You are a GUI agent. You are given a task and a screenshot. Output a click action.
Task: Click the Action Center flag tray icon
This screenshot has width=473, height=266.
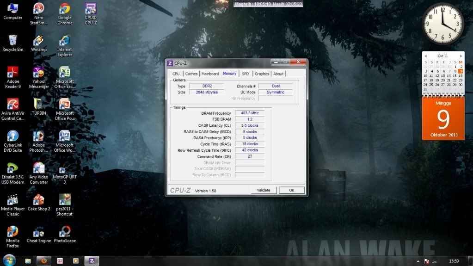[427, 261]
